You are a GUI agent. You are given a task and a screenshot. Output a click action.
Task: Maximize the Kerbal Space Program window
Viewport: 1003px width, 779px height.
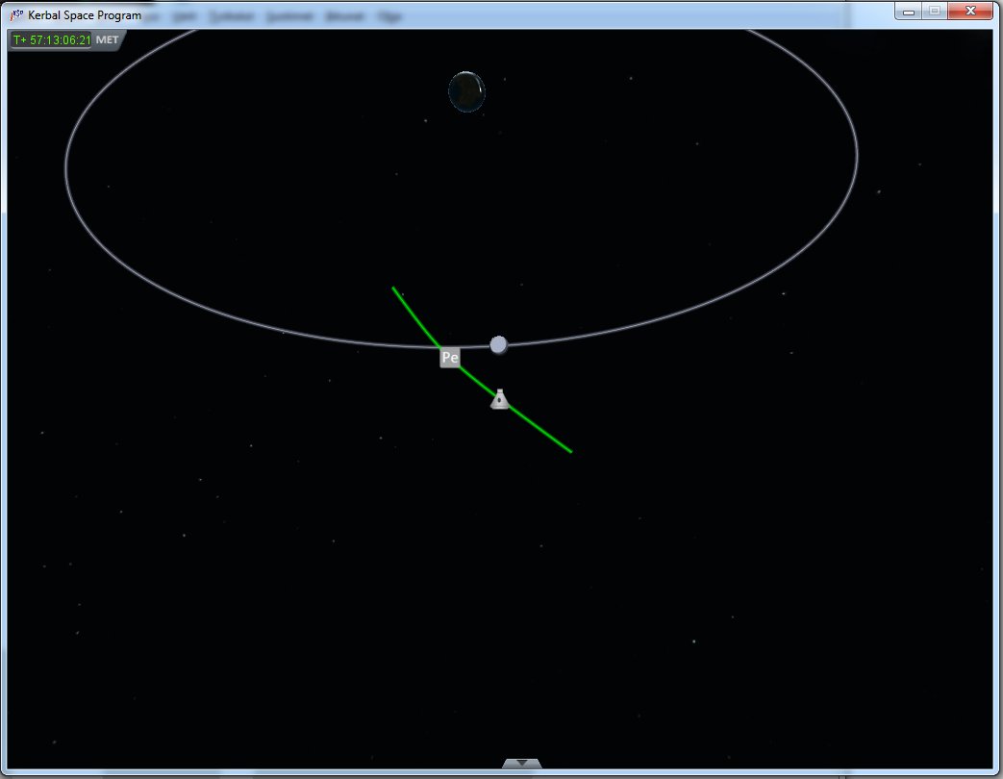tap(935, 12)
